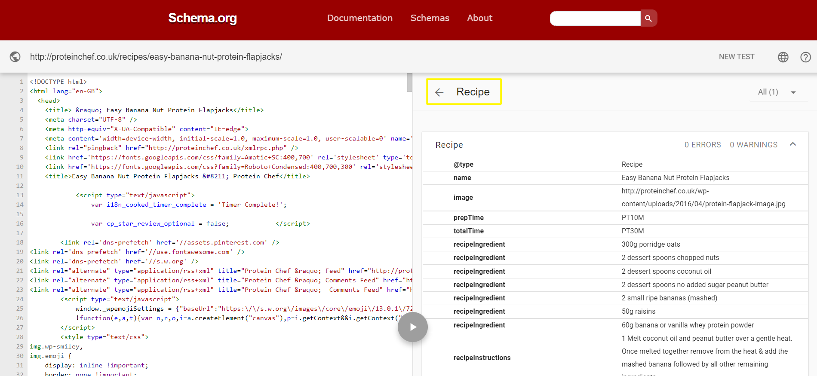Click the Easy Banana Nut Protein Flapjacks name value
The image size is (817, 376).
tap(676, 178)
